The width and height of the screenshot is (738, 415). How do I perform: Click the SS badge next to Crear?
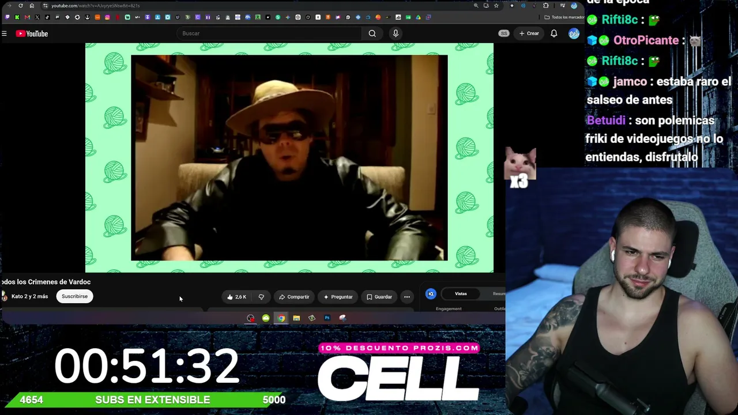504,33
